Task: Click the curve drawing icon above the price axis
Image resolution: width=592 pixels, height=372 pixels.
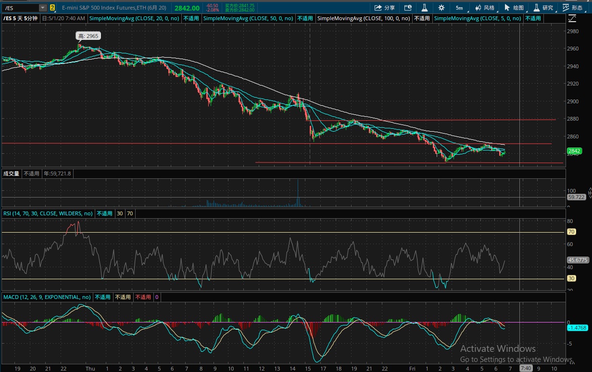Action: click(572, 18)
